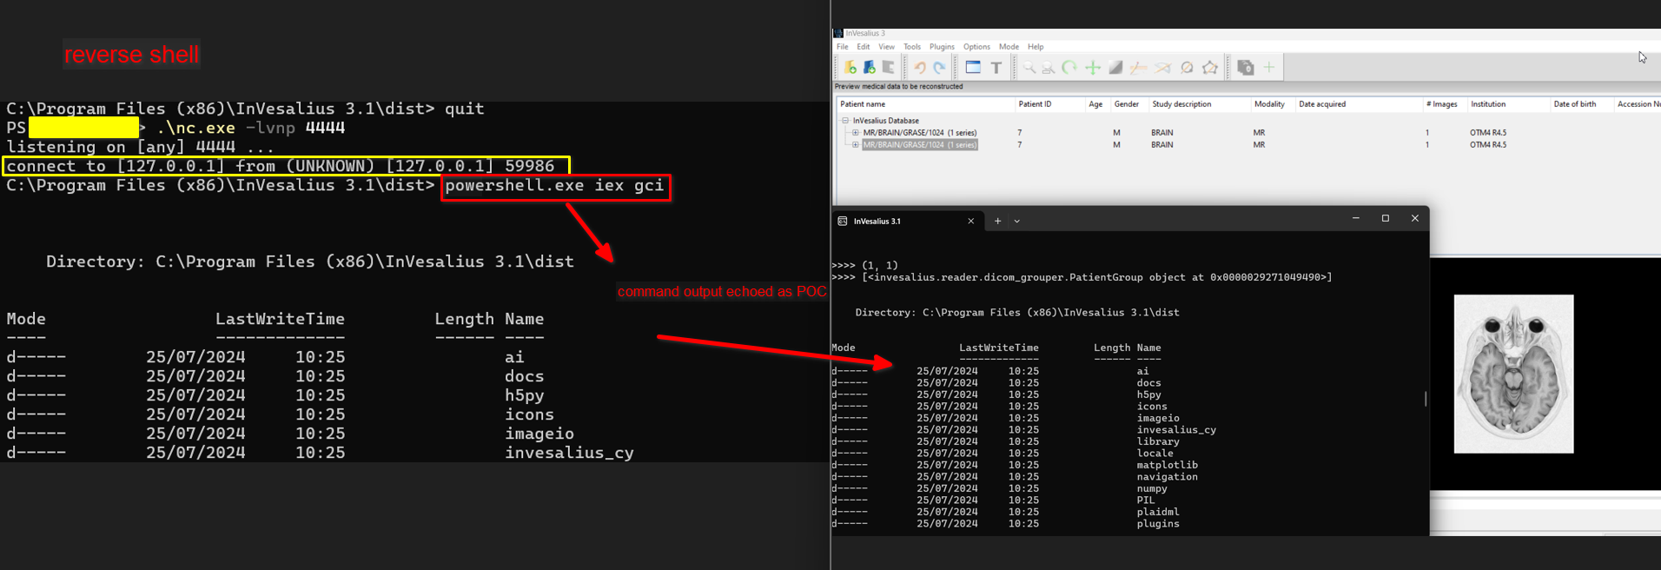The image size is (1661, 570).
Task: Click the InVesalius 3 title bar app icon
Action: pyautogui.click(x=838, y=33)
